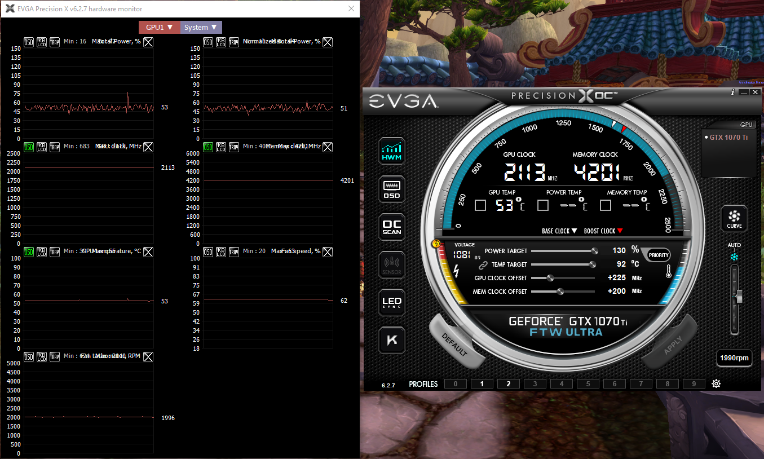Click the TRAY icon for Normalized Total Power graph
764x459 pixels.
pyautogui.click(x=234, y=42)
